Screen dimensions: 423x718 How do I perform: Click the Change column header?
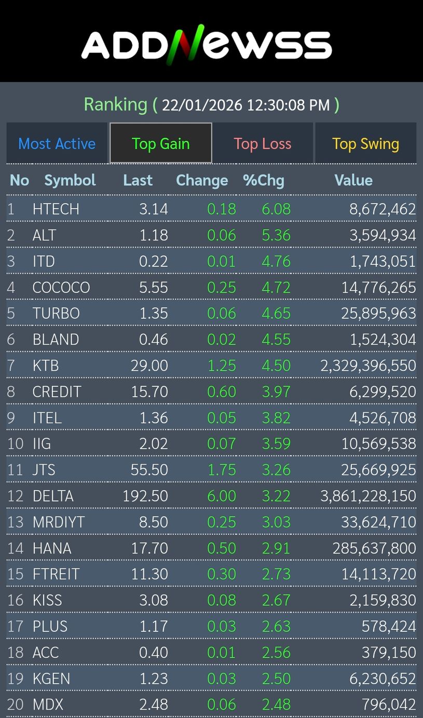pyautogui.click(x=202, y=180)
